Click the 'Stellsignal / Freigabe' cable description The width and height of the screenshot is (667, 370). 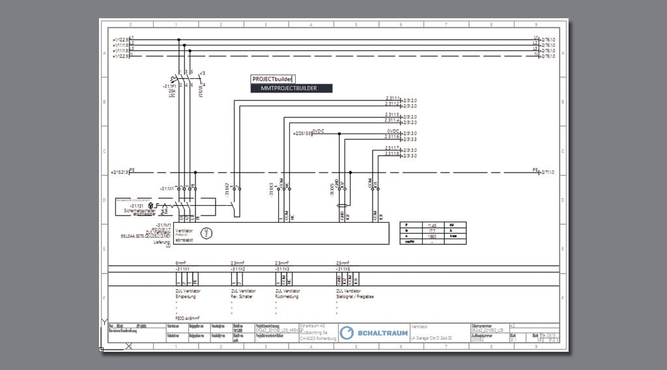click(x=355, y=296)
